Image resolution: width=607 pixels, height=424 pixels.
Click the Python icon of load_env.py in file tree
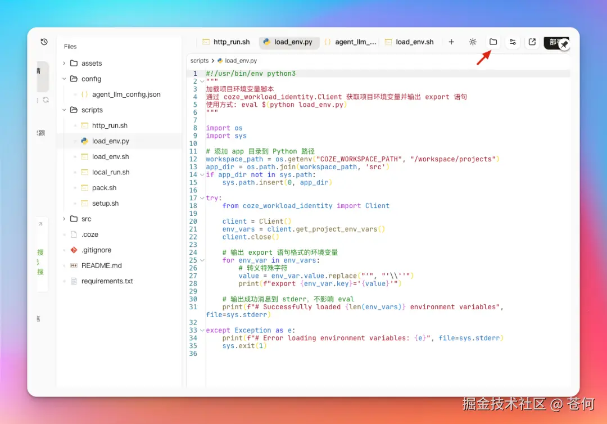coord(84,141)
